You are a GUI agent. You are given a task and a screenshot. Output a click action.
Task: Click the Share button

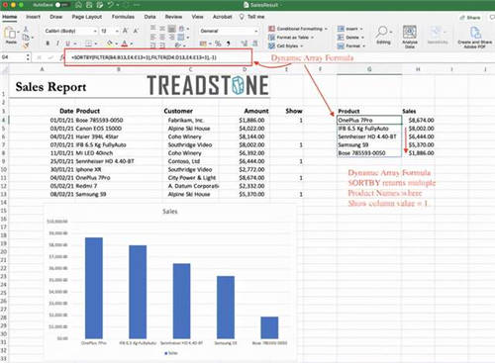coord(470,18)
